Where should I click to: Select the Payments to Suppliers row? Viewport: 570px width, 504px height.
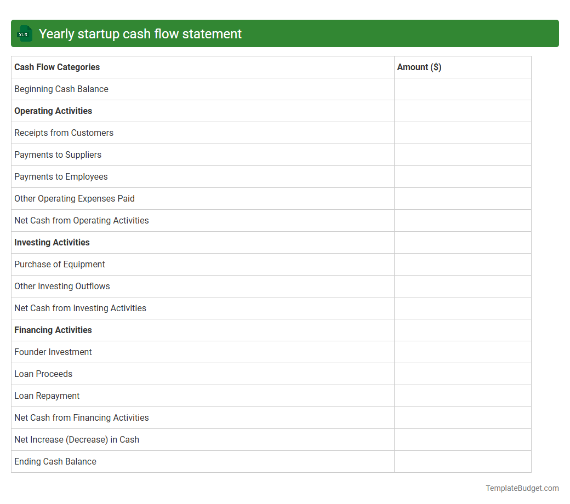point(58,154)
